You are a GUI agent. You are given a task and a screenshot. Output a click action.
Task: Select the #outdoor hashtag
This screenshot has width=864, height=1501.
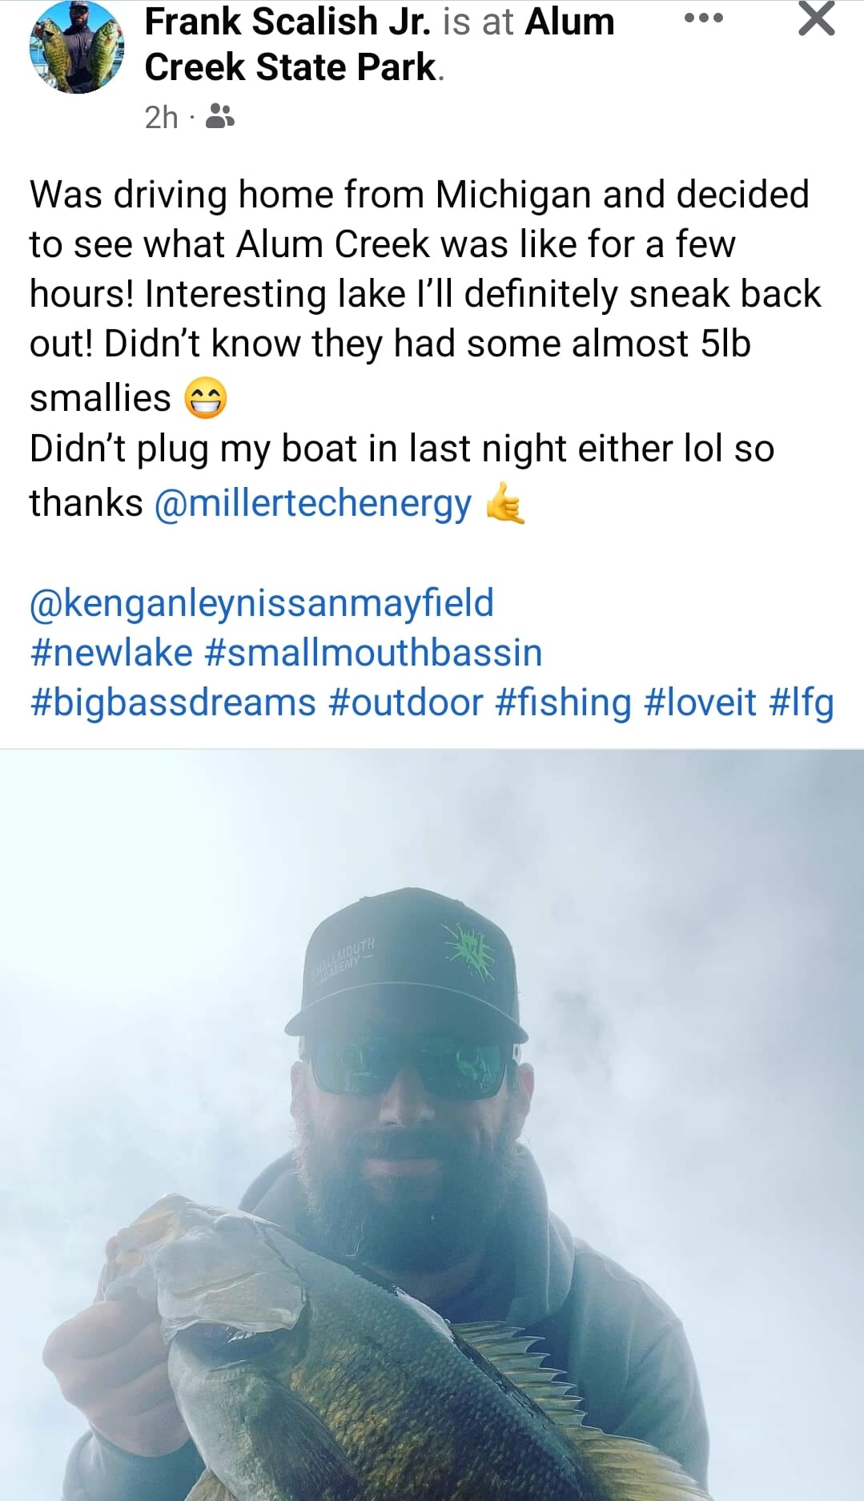(x=405, y=702)
